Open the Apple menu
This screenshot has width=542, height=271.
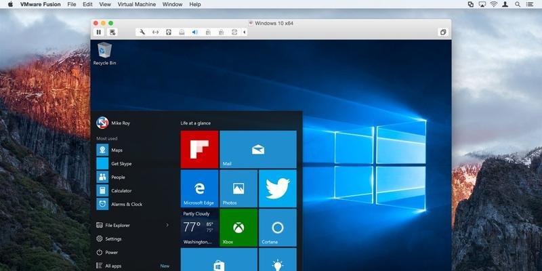tap(10, 4)
